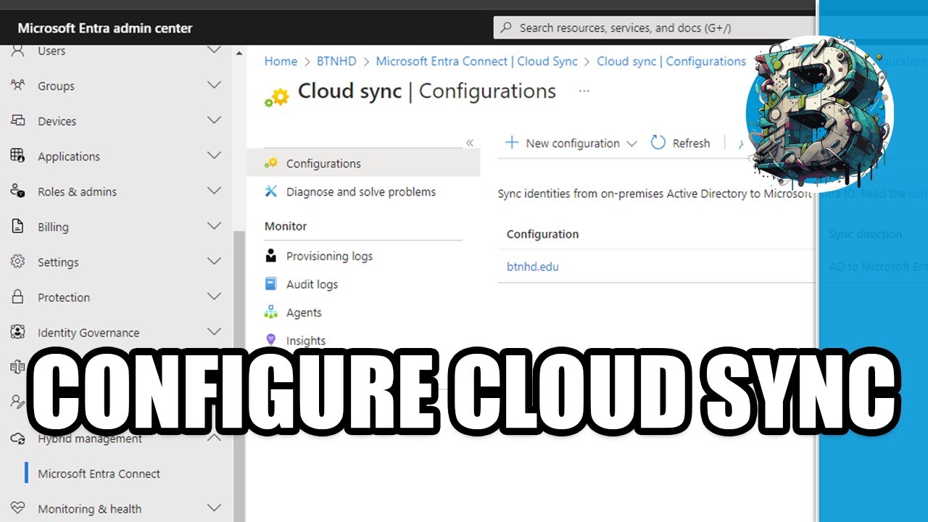Expand the Identity Governance chevron
Screen dimensions: 928x522
[x=214, y=331]
